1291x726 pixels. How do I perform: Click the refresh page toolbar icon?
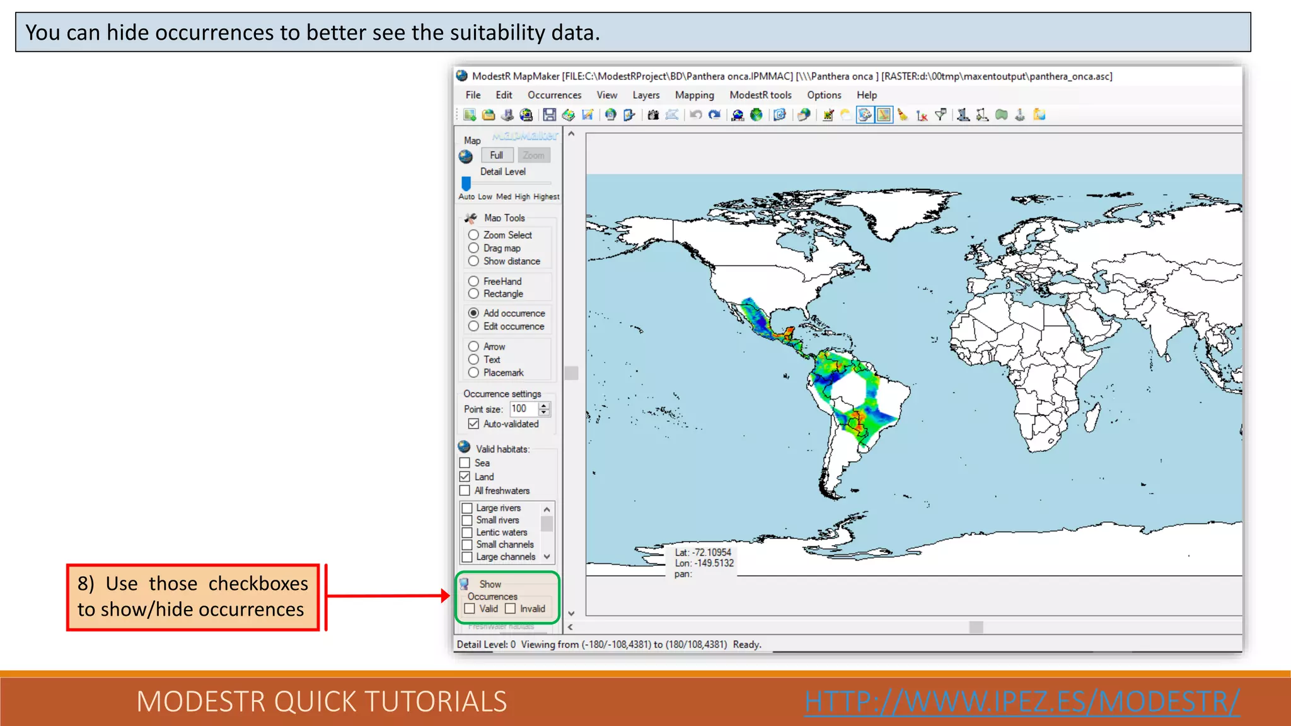click(x=780, y=115)
